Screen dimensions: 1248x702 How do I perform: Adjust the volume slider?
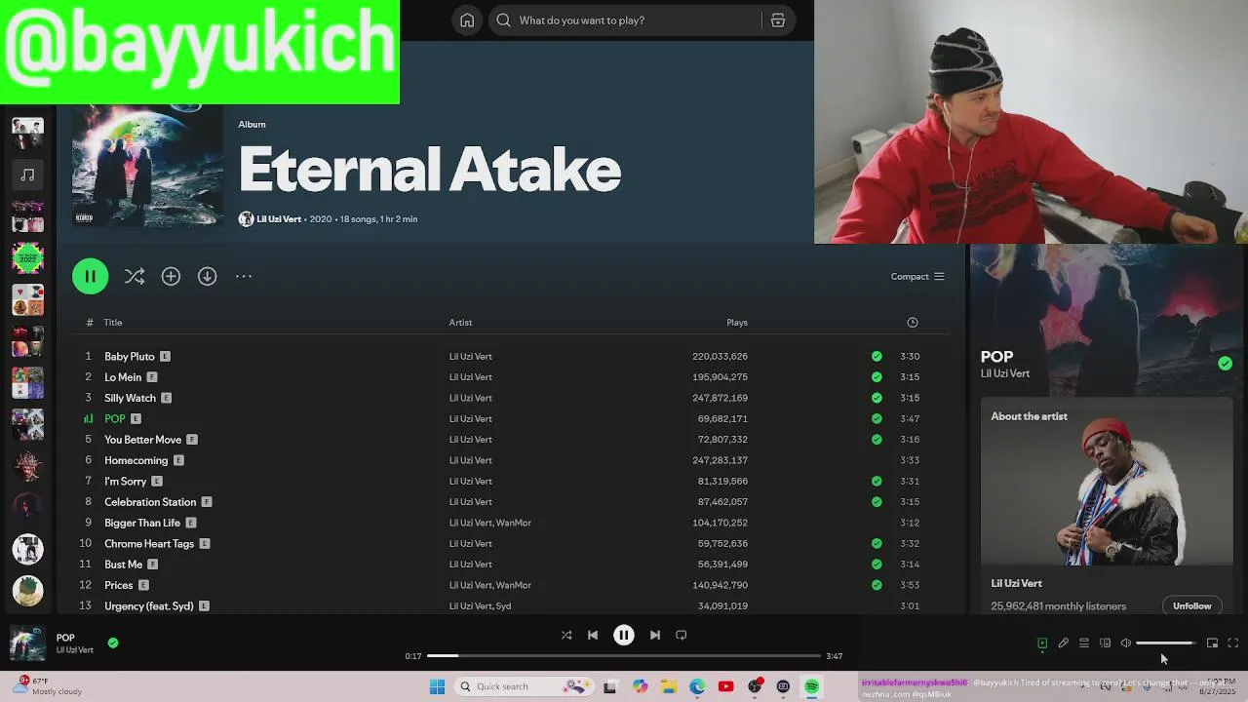point(1165,643)
